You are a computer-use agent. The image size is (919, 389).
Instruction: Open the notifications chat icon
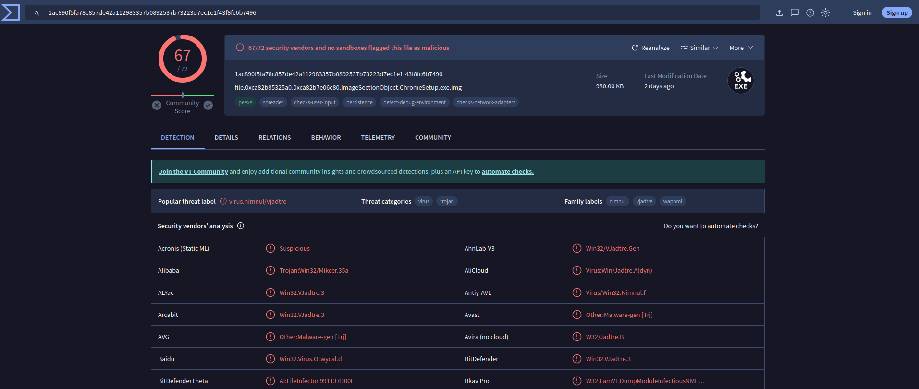(795, 13)
